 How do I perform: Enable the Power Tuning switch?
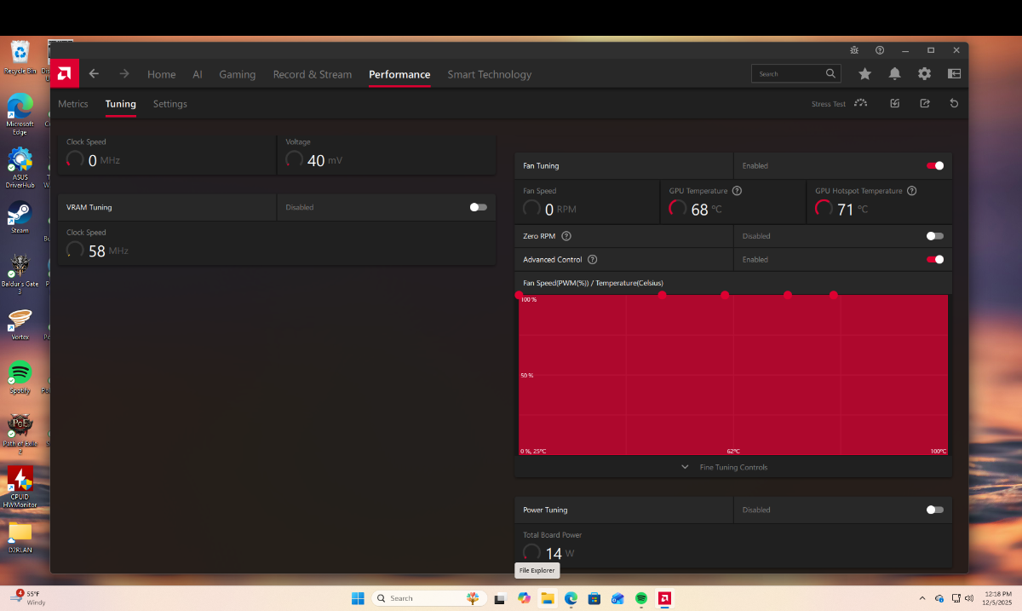934,510
